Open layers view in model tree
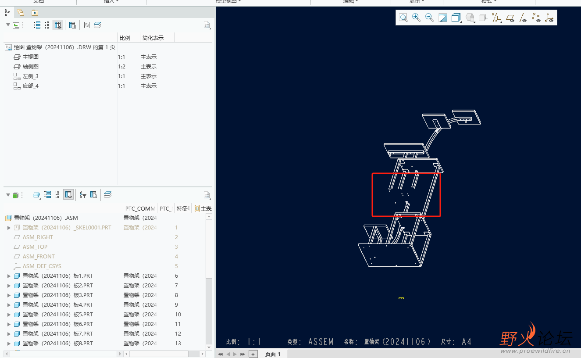This screenshot has height=358, width=581. pos(108,195)
